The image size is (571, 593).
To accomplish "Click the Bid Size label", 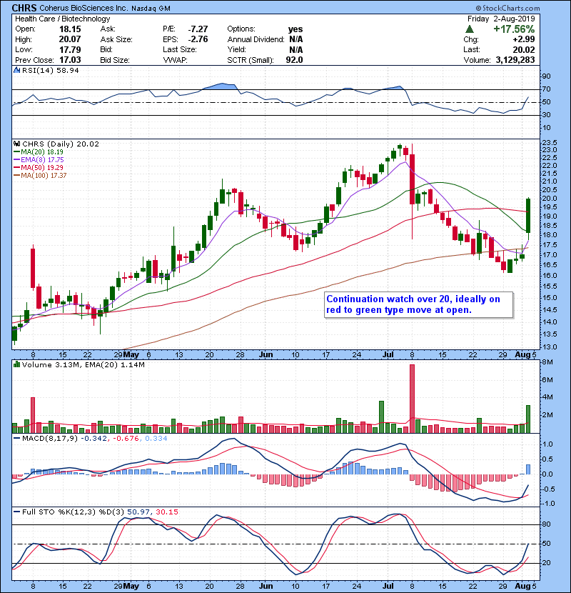I will (x=115, y=60).
